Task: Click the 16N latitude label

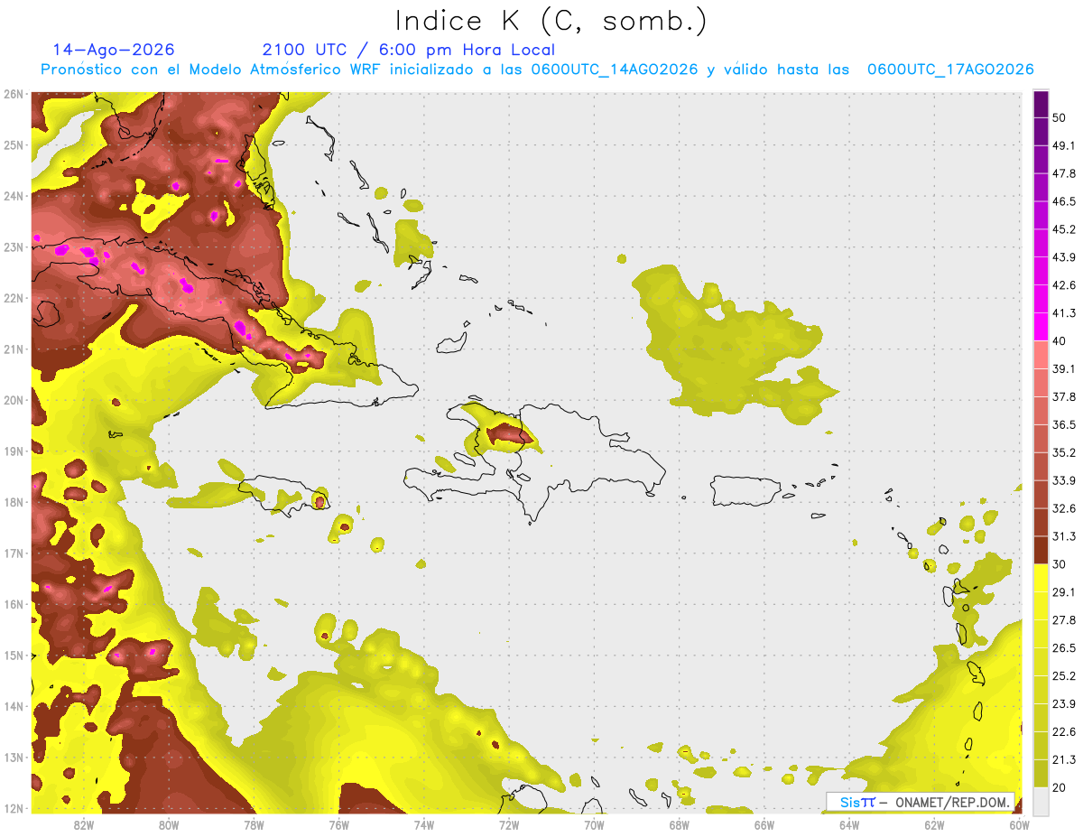Action: click(14, 604)
